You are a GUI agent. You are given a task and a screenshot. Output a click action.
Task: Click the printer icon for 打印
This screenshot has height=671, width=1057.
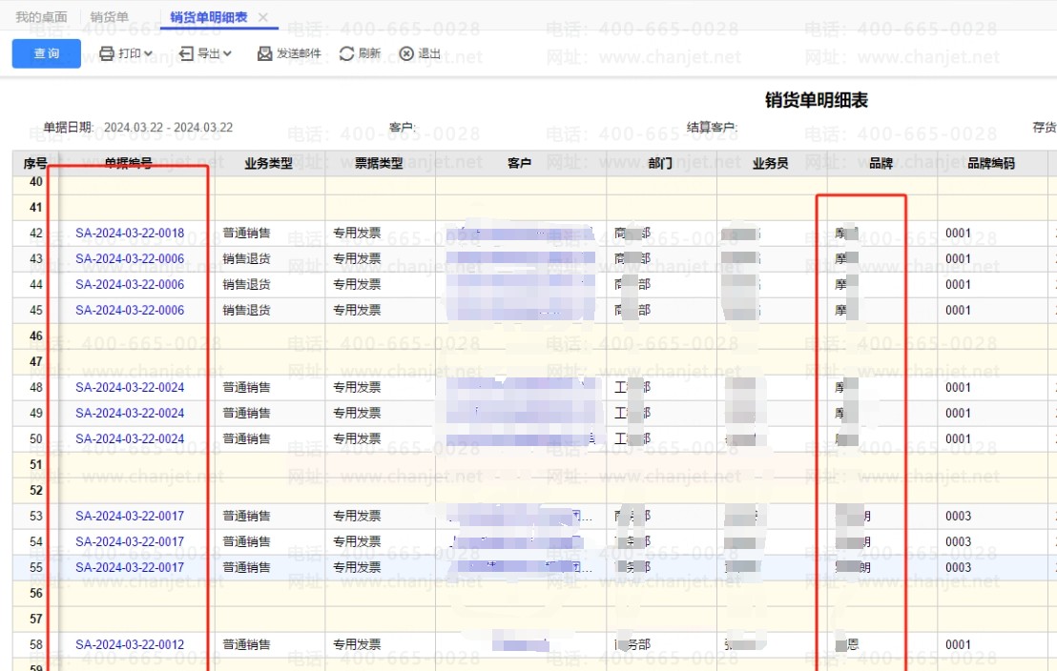tap(107, 53)
